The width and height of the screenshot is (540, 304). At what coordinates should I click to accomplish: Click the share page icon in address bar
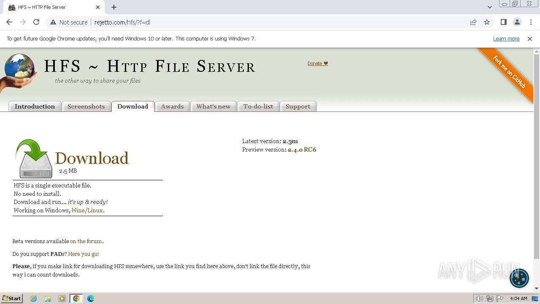[473, 22]
